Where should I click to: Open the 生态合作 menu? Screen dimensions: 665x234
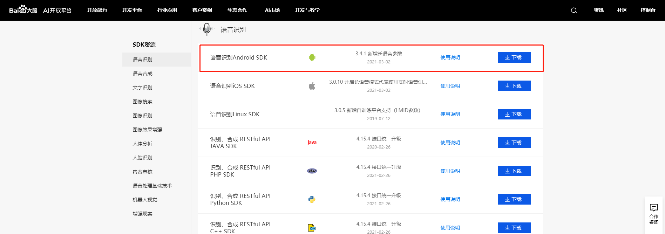[x=237, y=10]
